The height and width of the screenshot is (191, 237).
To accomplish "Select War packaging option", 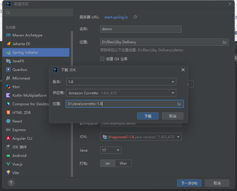I will pos(123,163).
